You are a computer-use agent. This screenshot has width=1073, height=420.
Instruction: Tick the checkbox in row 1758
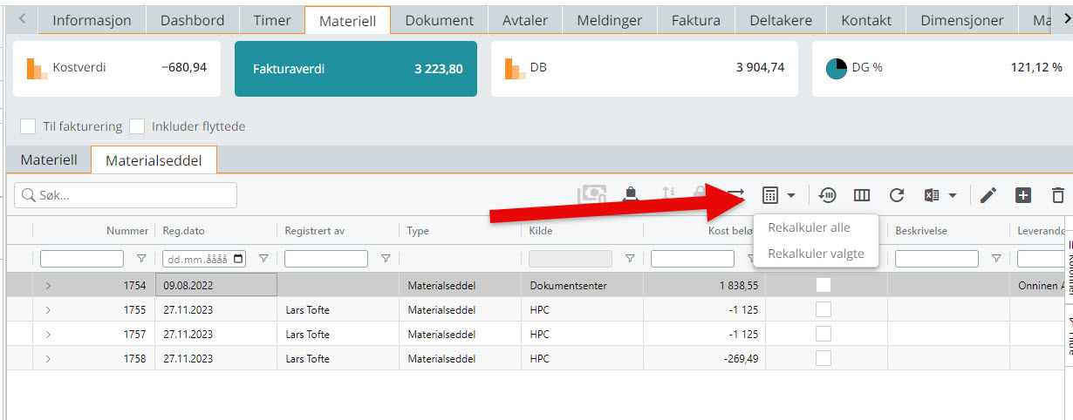(824, 358)
